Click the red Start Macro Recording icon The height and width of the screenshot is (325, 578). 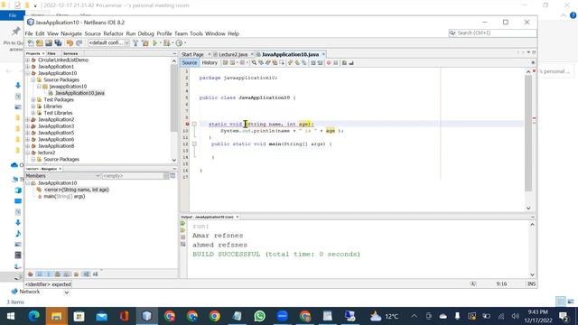(329, 63)
